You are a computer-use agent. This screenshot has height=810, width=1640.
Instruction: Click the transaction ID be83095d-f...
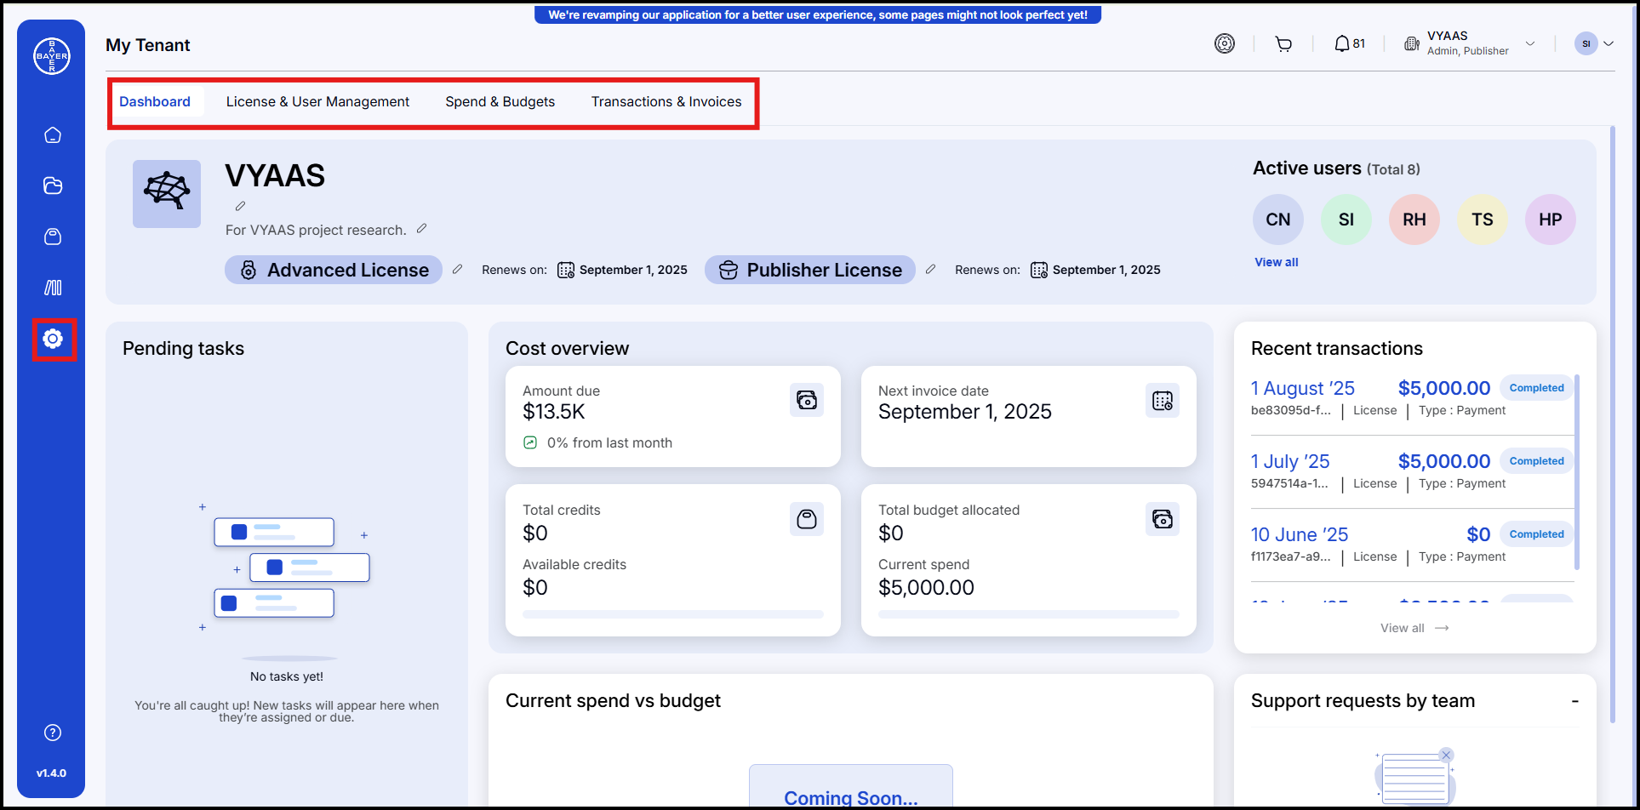[x=1291, y=410]
